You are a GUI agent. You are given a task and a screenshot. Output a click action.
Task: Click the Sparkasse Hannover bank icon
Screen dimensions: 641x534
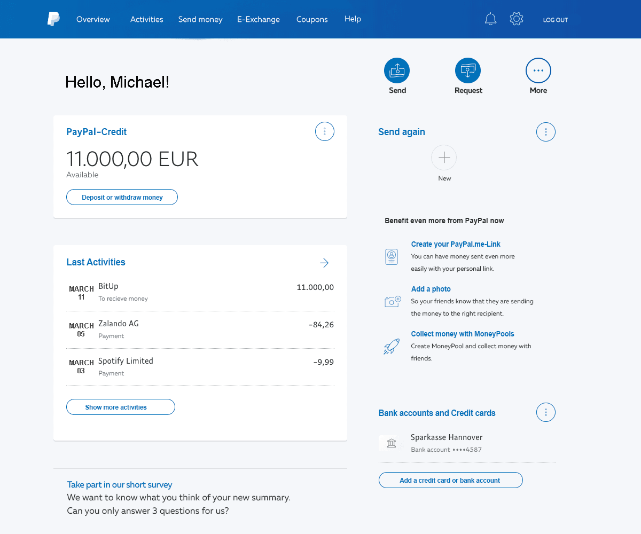392,443
